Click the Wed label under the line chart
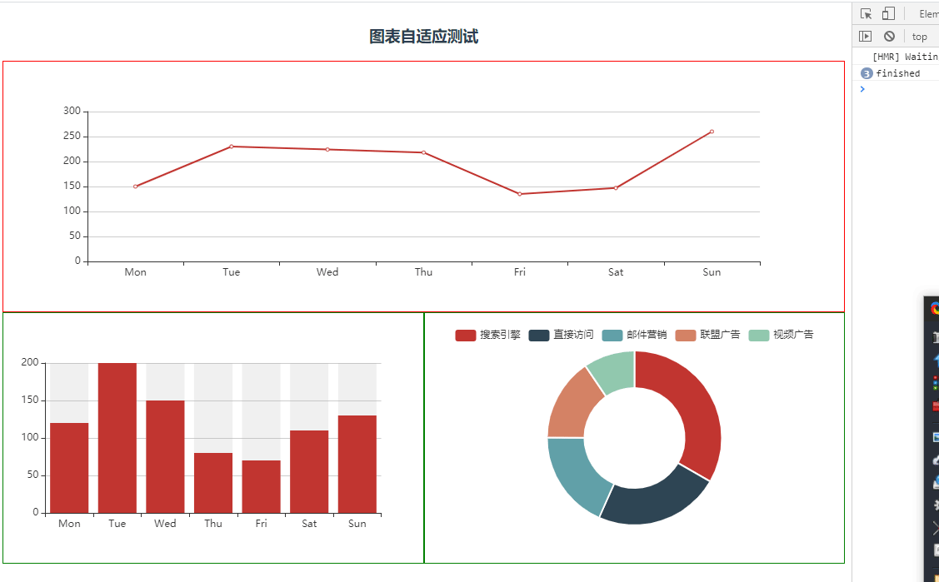Image resolution: width=939 pixels, height=582 pixels. [x=327, y=272]
